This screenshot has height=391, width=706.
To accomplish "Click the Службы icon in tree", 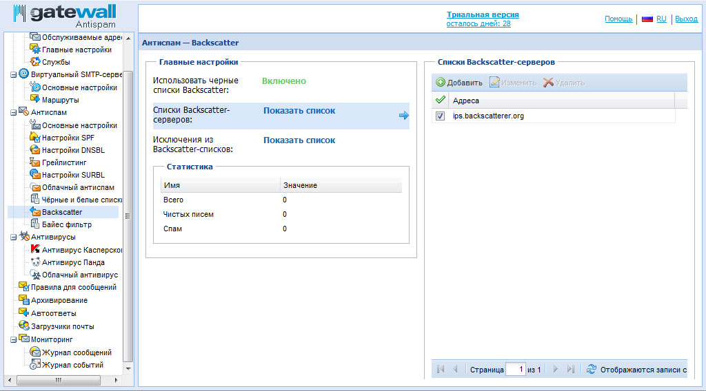I will (x=35, y=61).
